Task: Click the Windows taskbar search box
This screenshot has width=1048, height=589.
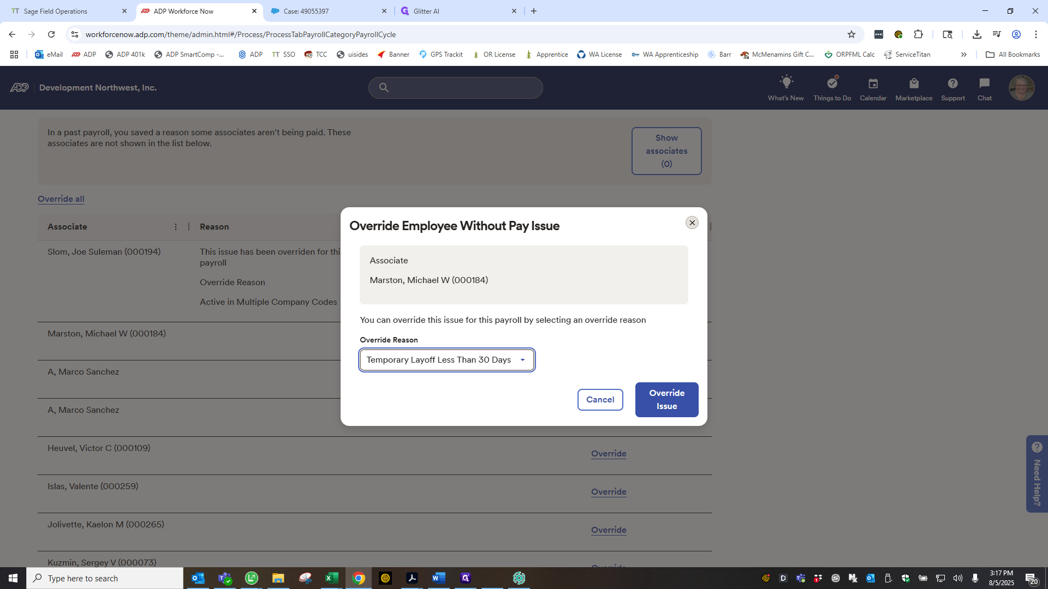Action: click(x=105, y=578)
